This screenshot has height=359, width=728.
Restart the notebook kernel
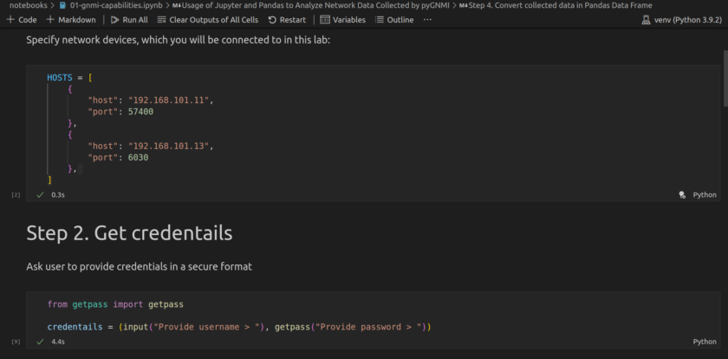point(286,20)
